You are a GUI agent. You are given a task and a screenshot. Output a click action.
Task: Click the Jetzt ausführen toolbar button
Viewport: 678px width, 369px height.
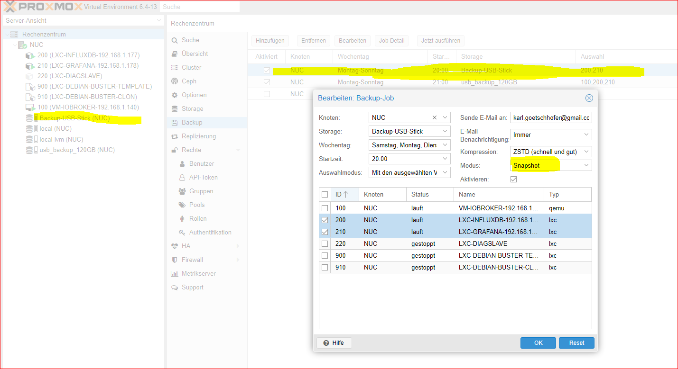(x=441, y=41)
